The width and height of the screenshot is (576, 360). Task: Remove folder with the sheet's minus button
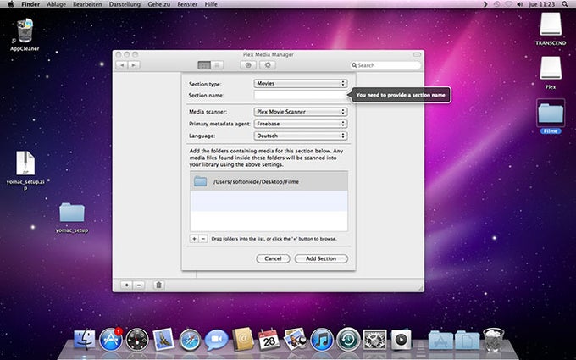pos(202,239)
